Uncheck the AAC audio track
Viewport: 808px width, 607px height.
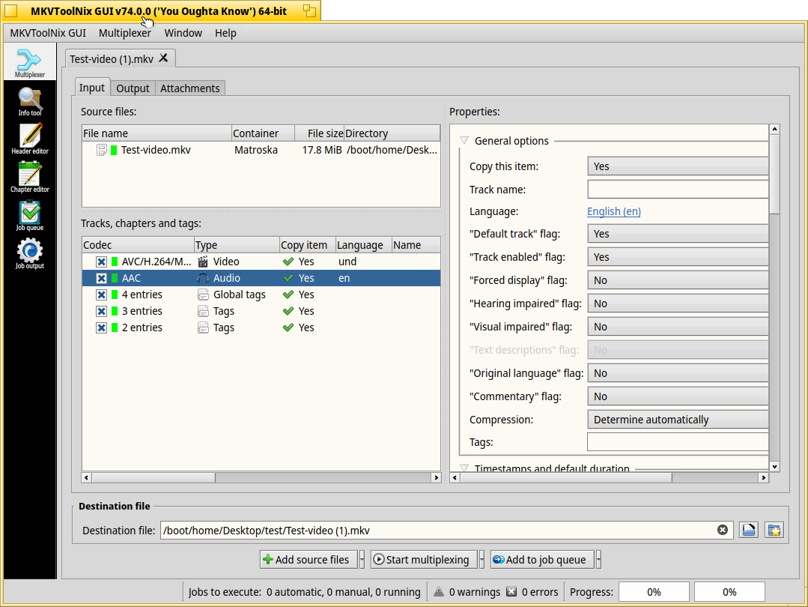[101, 278]
